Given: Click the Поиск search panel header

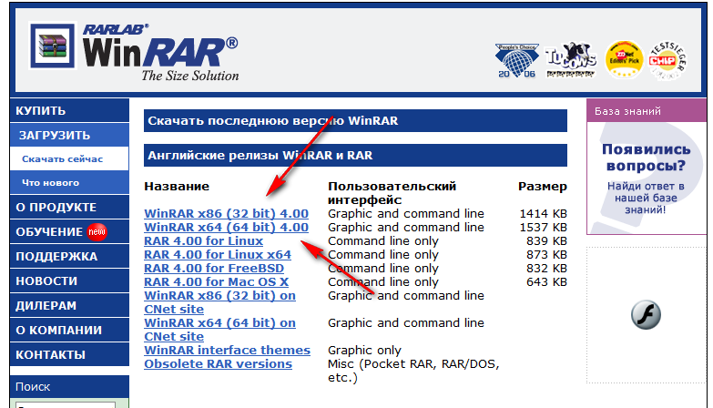Looking at the screenshot, I should pyautogui.click(x=69, y=387).
